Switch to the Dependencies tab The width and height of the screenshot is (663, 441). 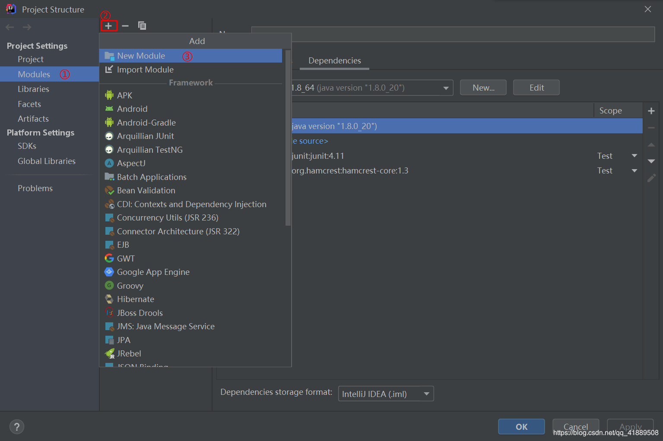coord(335,61)
